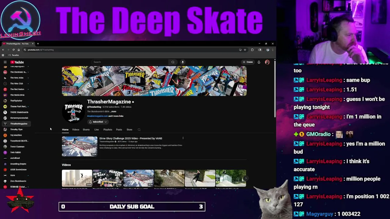This screenshot has height=219, width=390.
Task: Open the YouTube hamburger guide menu
Action: pyautogui.click(x=5, y=62)
